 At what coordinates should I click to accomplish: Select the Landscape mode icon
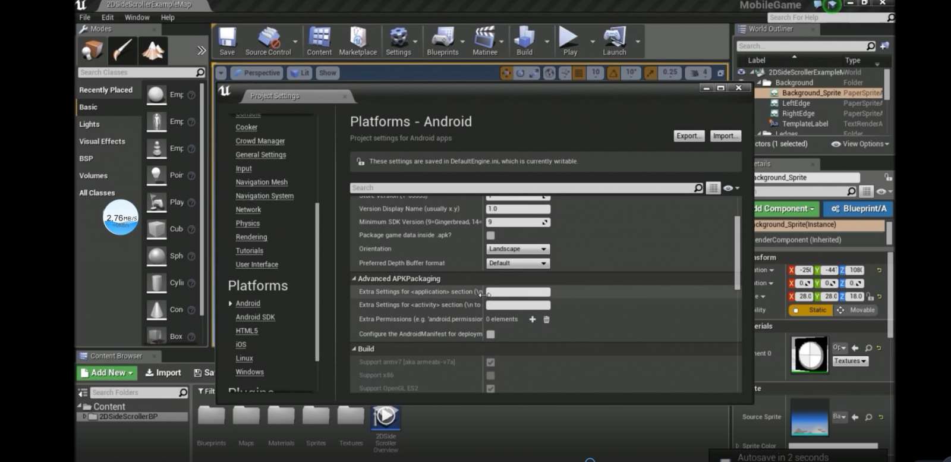pos(153,51)
